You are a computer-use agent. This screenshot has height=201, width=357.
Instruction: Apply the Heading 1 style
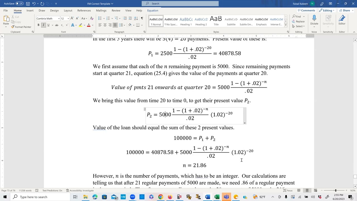point(186,21)
